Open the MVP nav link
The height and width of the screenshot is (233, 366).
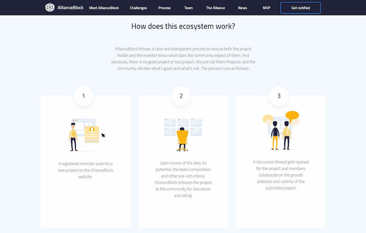266,8
